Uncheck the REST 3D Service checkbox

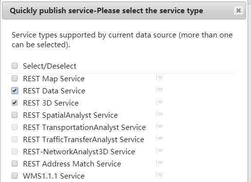tap(15, 103)
